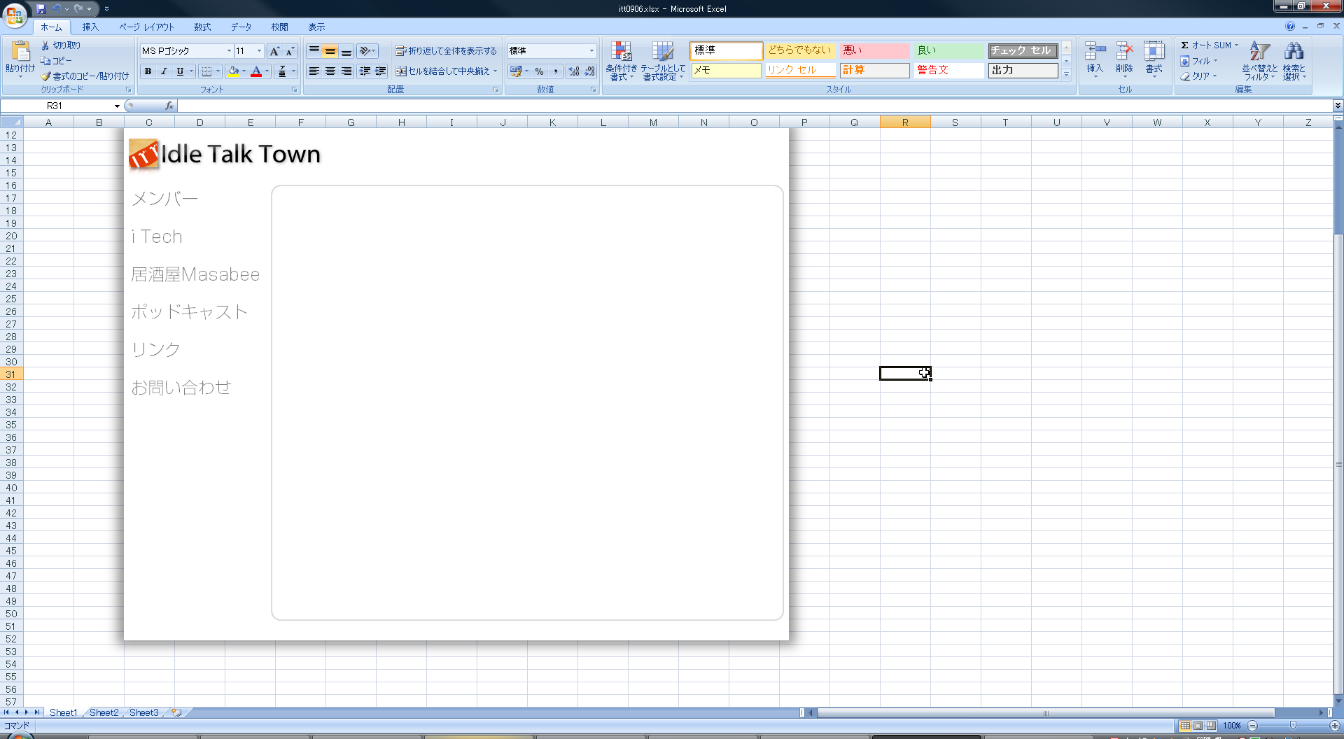Open Conditional Formatting (条件付き書式)
The image size is (1344, 739).
pos(622,61)
